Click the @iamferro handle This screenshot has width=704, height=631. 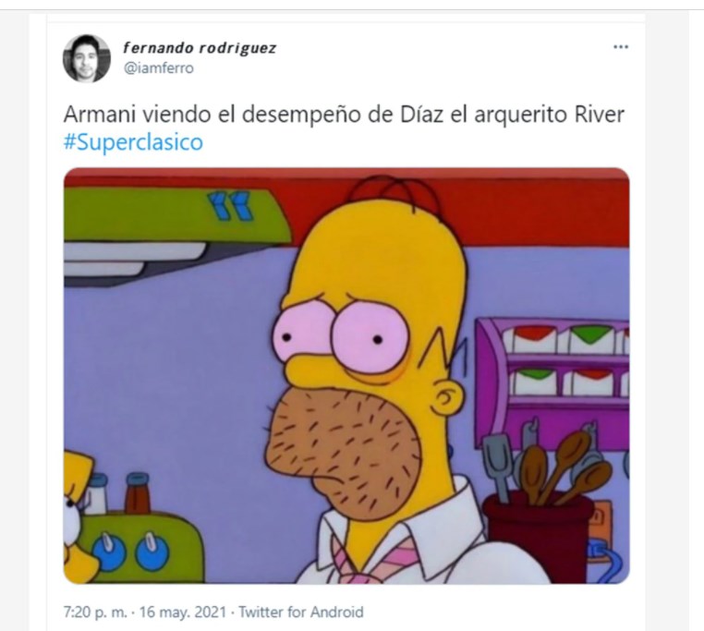(x=159, y=68)
